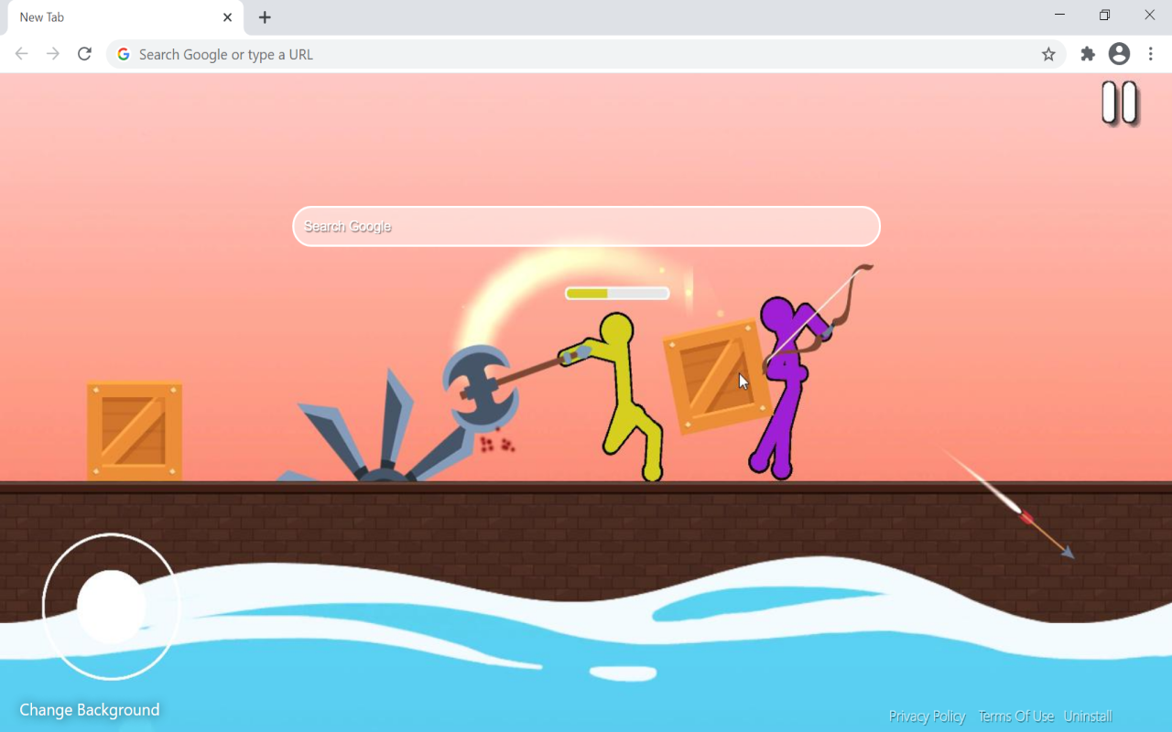Click the yellow progress bar above the fighters
The width and height of the screenshot is (1172, 732).
(x=616, y=293)
